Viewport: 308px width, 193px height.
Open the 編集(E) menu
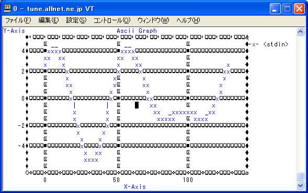(x=48, y=20)
